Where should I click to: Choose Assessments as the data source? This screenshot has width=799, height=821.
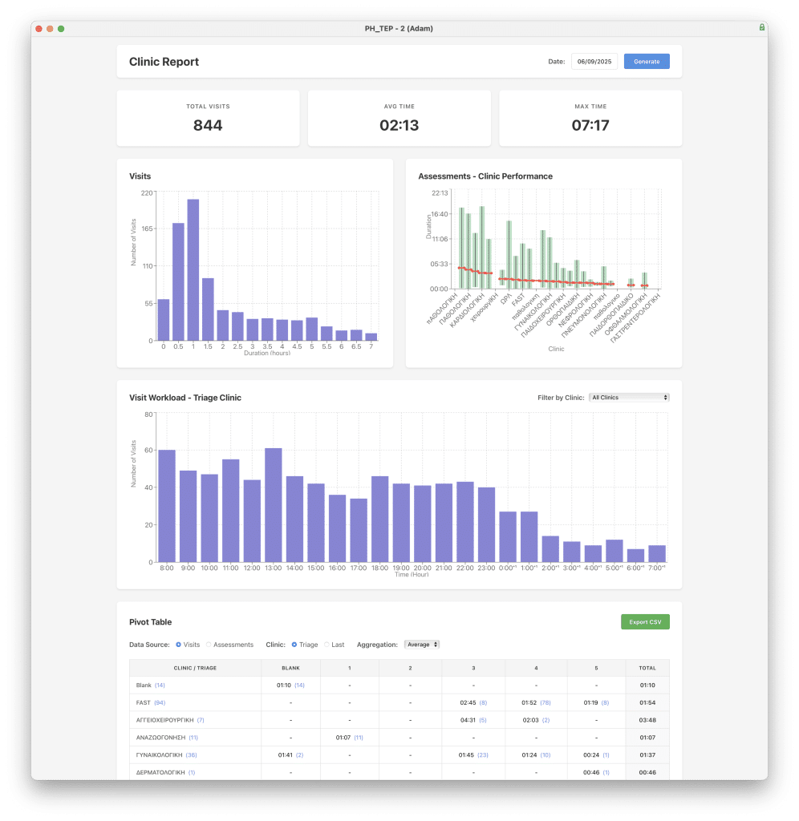pos(209,645)
